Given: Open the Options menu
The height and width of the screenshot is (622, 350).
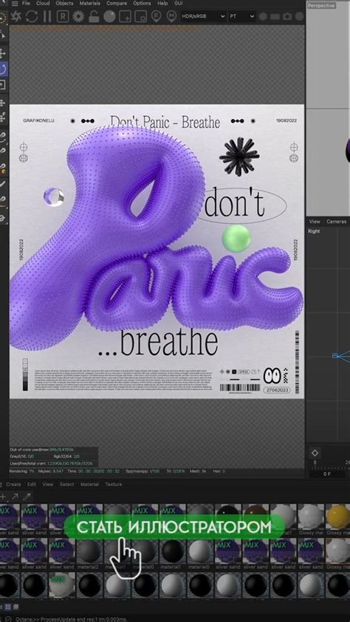Looking at the screenshot, I should (x=142, y=3).
